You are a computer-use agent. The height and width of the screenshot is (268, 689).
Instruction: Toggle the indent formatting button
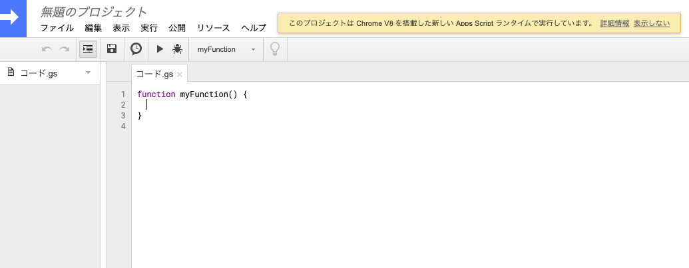point(88,49)
